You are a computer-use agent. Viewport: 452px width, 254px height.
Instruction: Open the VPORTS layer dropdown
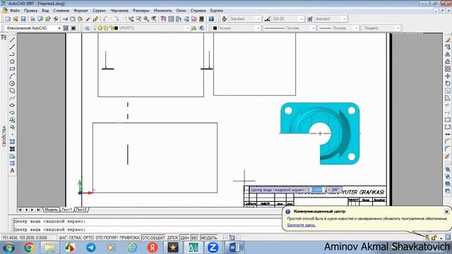pyautogui.click(x=187, y=28)
